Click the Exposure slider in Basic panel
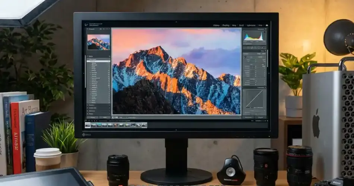This screenshot has height=186, width=354. (x=255, y=67)
